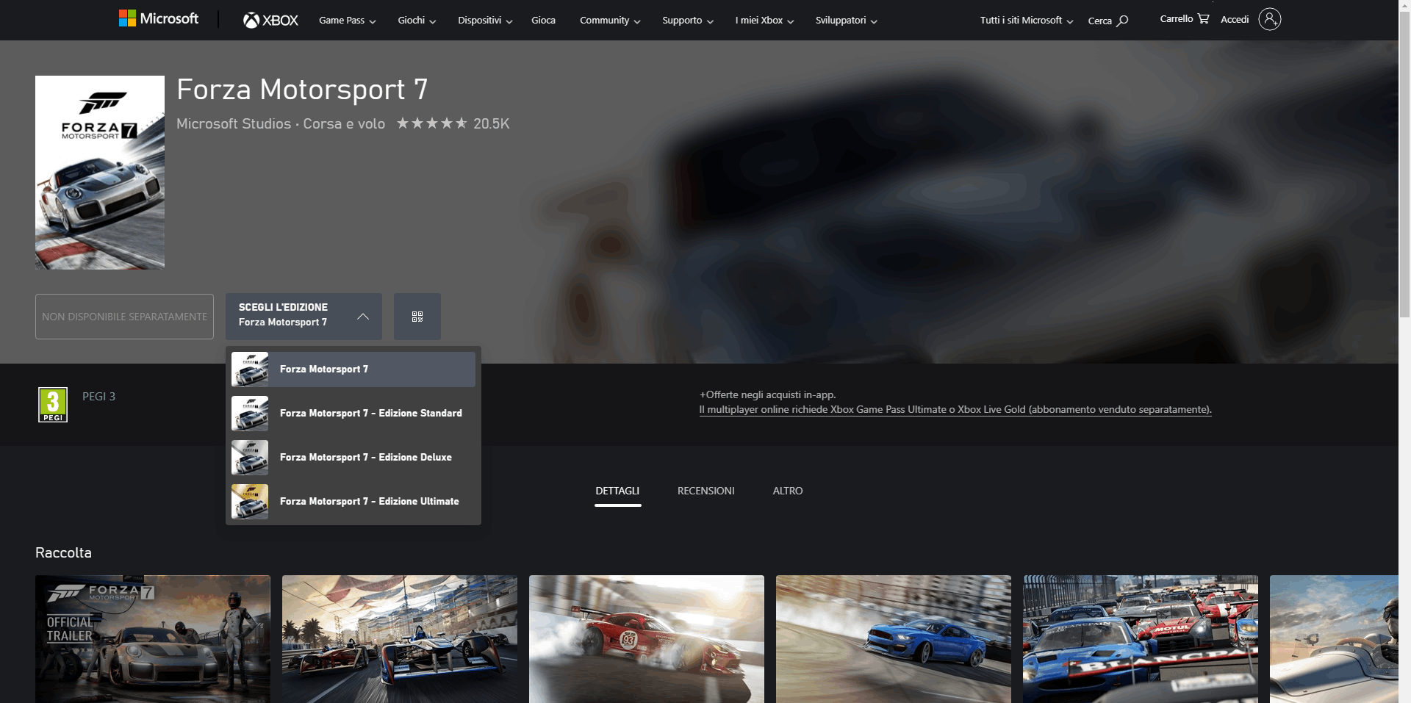Click the Corsa e volo category link
This screenshot has width=1411, height=703.
point(344,123)
